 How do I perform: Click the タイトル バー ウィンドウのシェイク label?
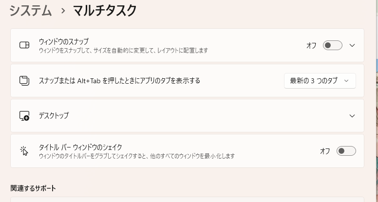point(80,147)
